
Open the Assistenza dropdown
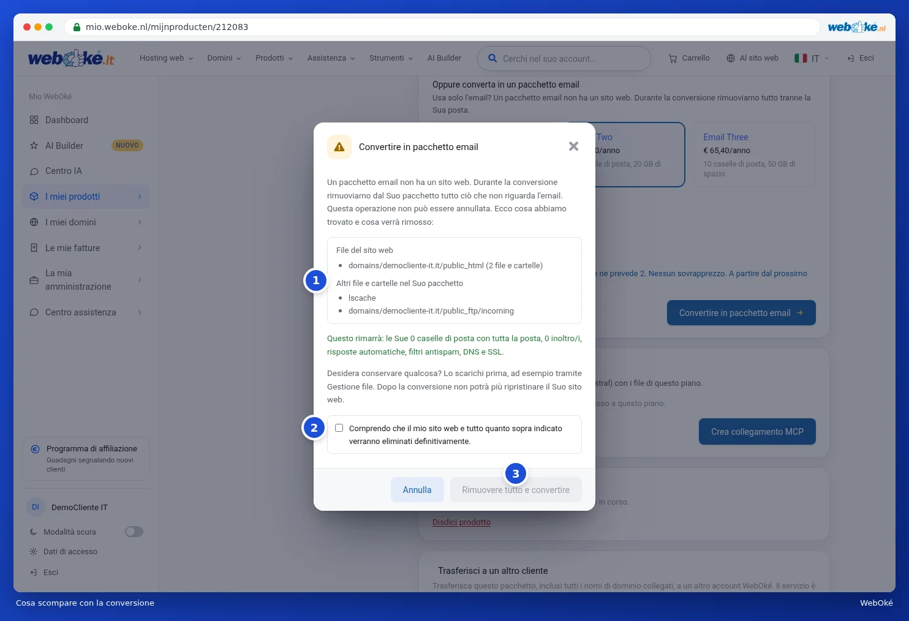(331, 58)
